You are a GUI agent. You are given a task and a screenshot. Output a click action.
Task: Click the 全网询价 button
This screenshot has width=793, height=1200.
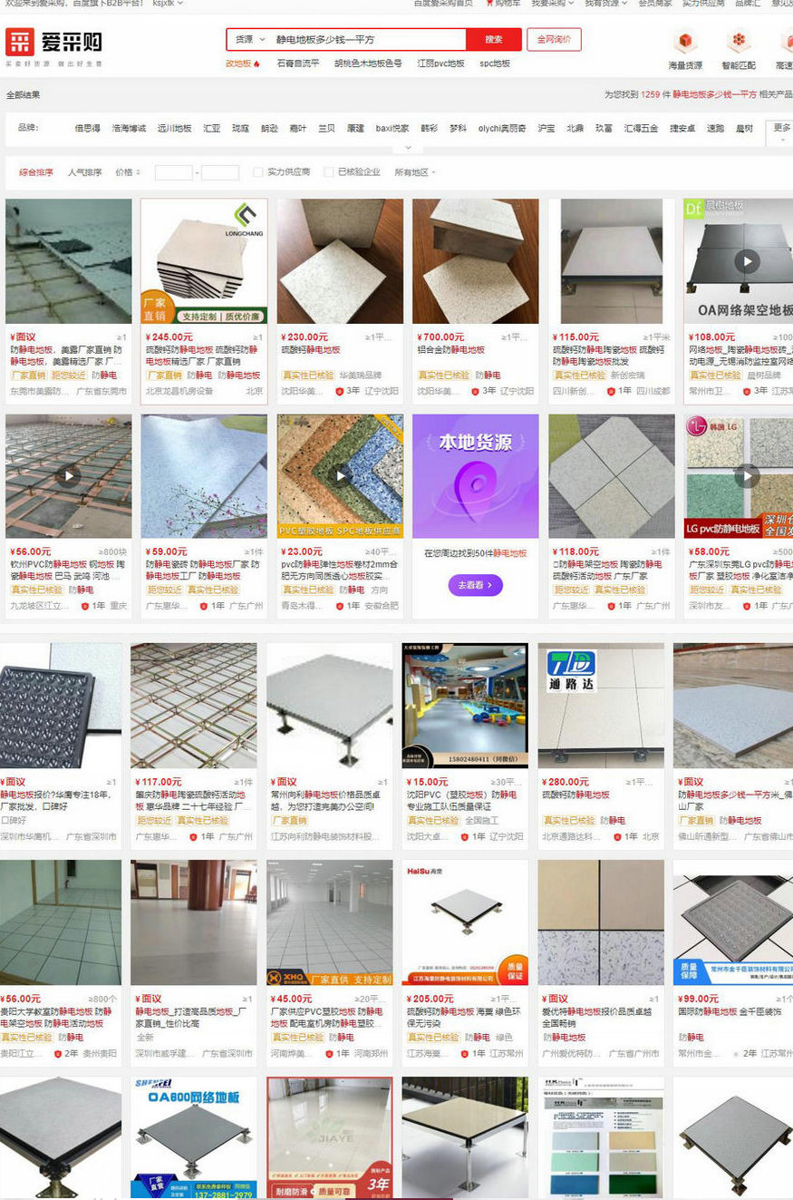click(x=554, y=40)
